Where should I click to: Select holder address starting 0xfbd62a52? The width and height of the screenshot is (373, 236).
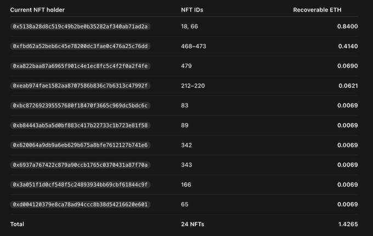click(x=80, y=46)
